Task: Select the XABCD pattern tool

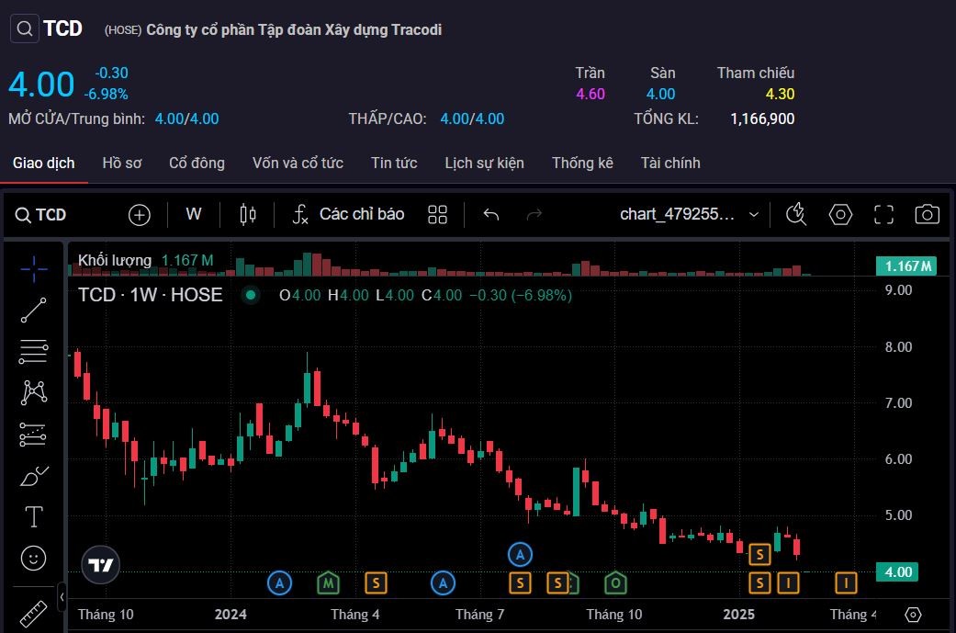Action: click(34, 392)
